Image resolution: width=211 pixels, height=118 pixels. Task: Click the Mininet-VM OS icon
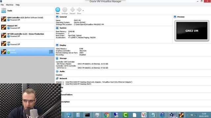(x=4, y=27)
